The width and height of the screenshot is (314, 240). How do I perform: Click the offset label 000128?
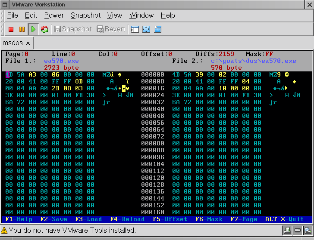[153, 185]
